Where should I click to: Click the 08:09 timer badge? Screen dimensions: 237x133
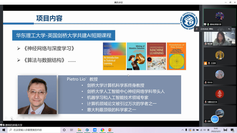coord(214,119)
